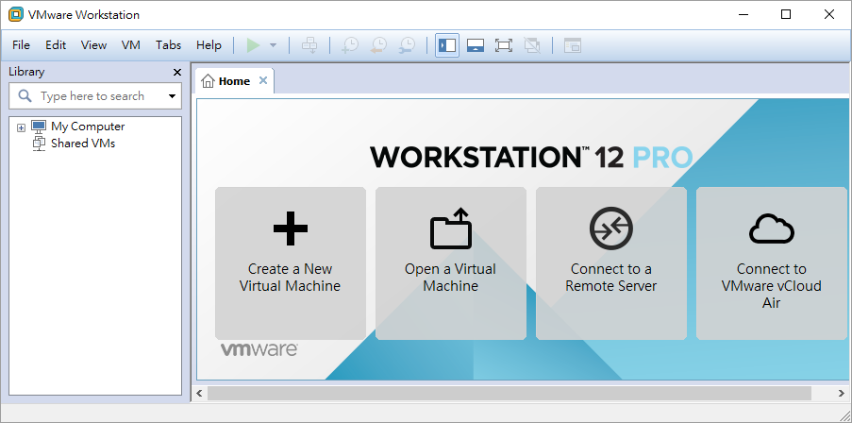Viewport: 852px width, 423px height.
Task: Click the horizontal scrollbar right arrow
Action: [843, 393]
